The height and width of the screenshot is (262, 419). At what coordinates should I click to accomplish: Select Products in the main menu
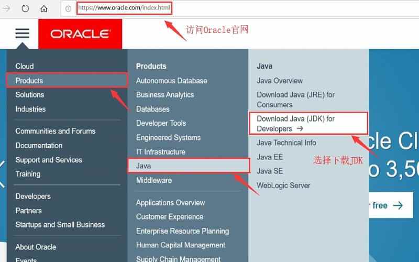[x=67, y=81]
